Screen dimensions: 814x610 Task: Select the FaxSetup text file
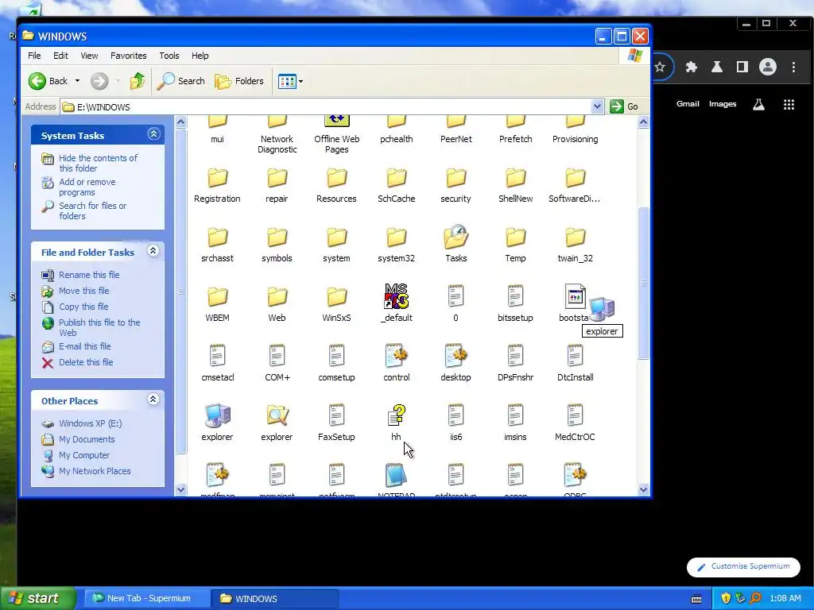[x=336, y=415]
